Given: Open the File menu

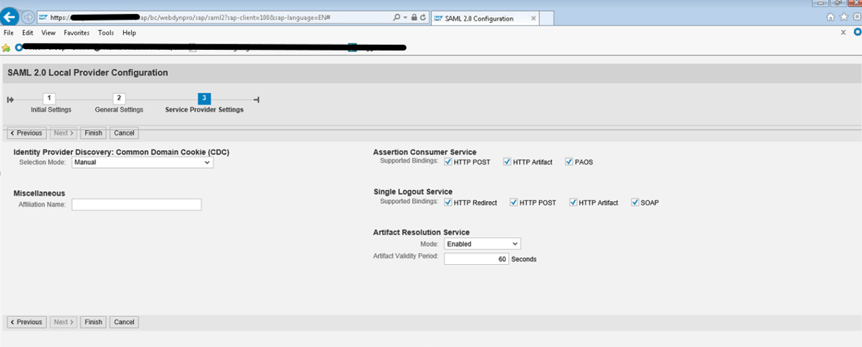Looking at the screenshot, I should coord(9,32).
